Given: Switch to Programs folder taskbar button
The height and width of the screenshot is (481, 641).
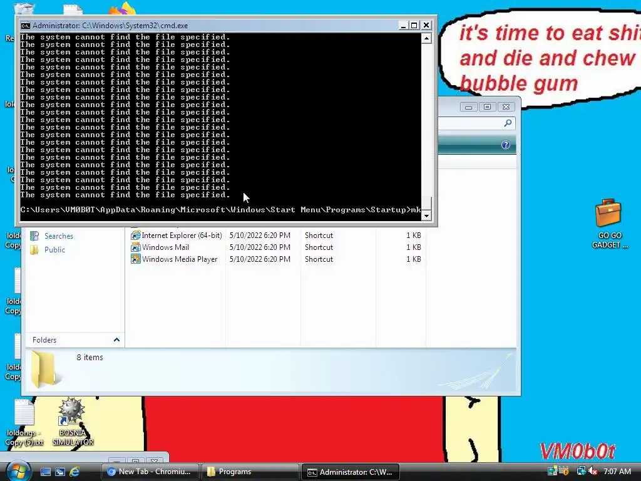Looking at the screenshot, I should pos(250,472).
